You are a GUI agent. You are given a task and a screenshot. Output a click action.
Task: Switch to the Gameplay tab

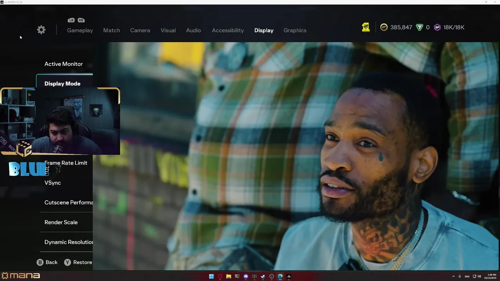(80, 30)
